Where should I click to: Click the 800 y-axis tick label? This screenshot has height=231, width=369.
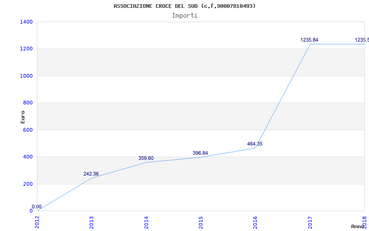[28, 103]
